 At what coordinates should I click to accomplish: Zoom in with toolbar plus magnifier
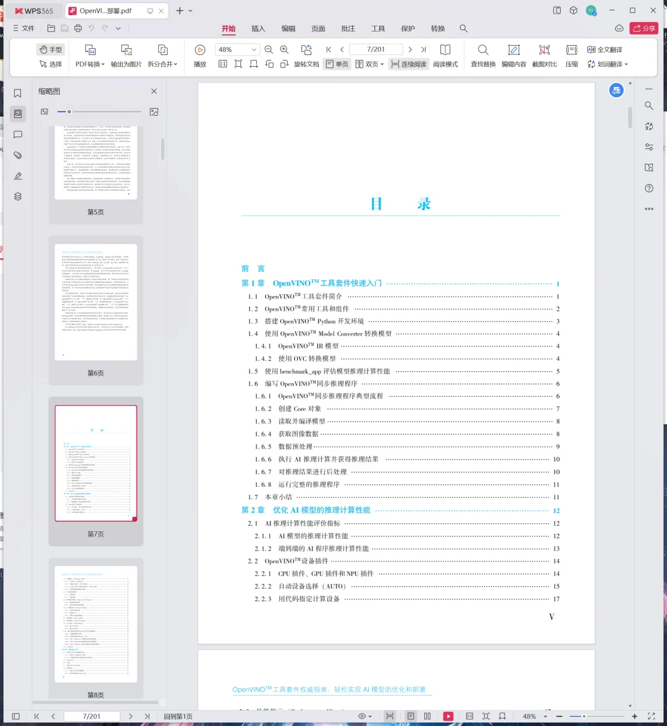point(284,49)
